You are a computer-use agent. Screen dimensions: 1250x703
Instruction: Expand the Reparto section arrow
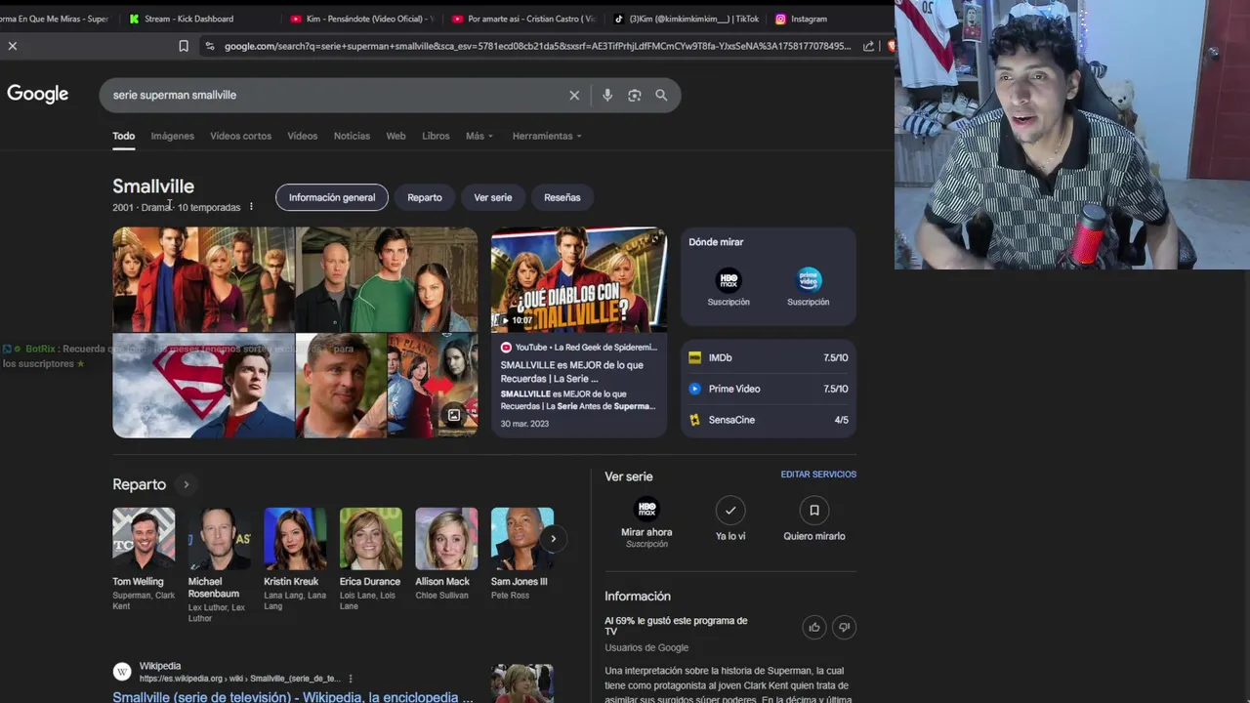pyautogui.click(x=186, y=484)
